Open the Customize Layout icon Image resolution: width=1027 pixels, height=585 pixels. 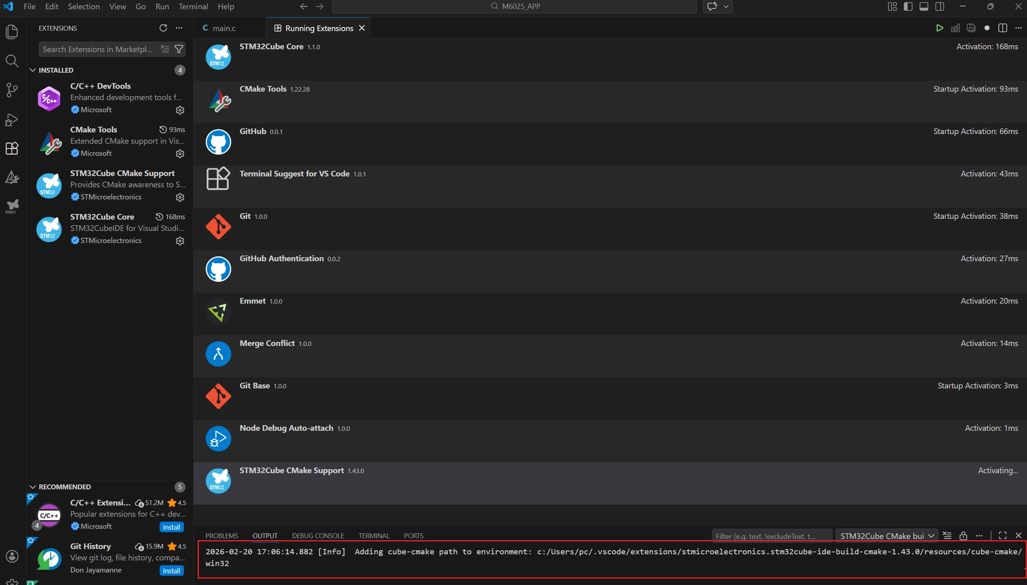pos(892,6)
